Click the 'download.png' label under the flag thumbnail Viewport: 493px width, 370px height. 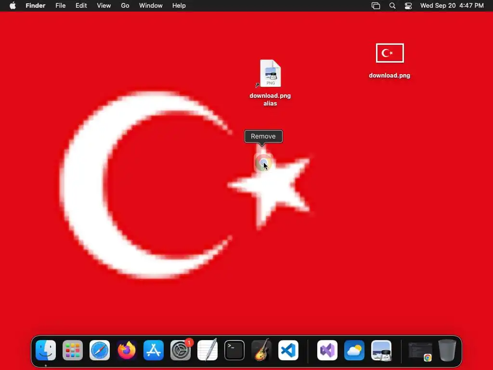(x=389, y=76)
